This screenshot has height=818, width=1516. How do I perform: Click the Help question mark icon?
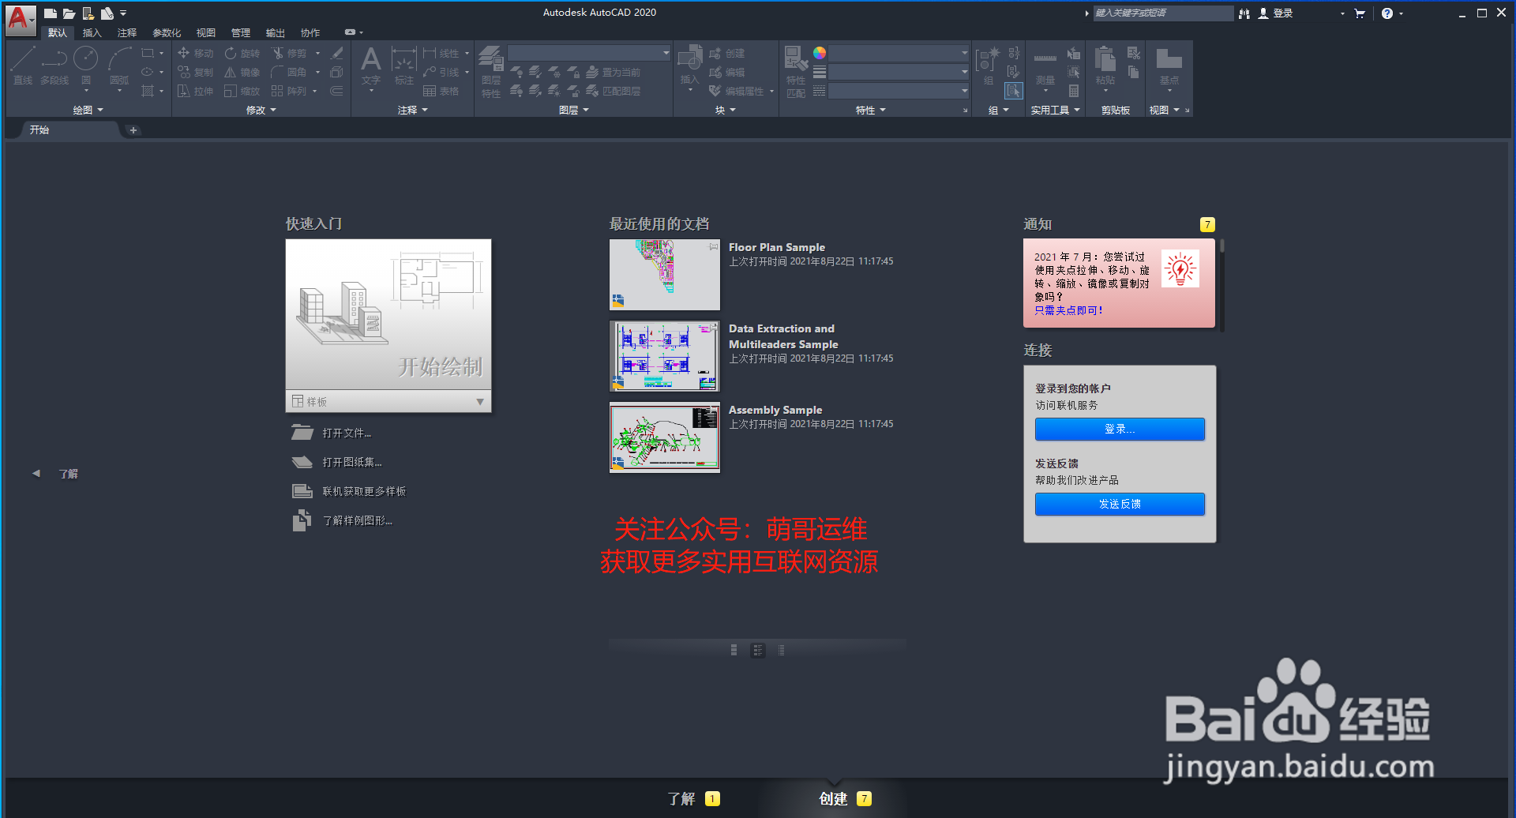1387,13
